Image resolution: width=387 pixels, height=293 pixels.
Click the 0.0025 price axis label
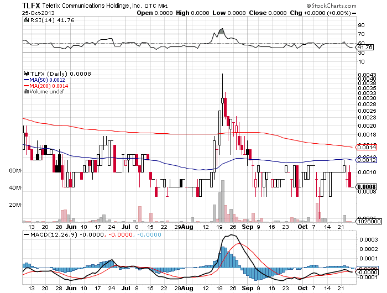[x=367, y=111]
